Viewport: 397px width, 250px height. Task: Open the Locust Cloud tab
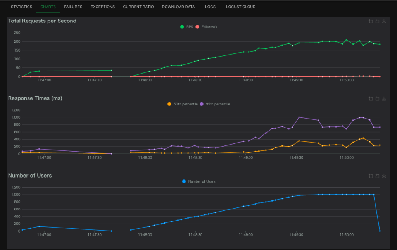tap(241, 7)
